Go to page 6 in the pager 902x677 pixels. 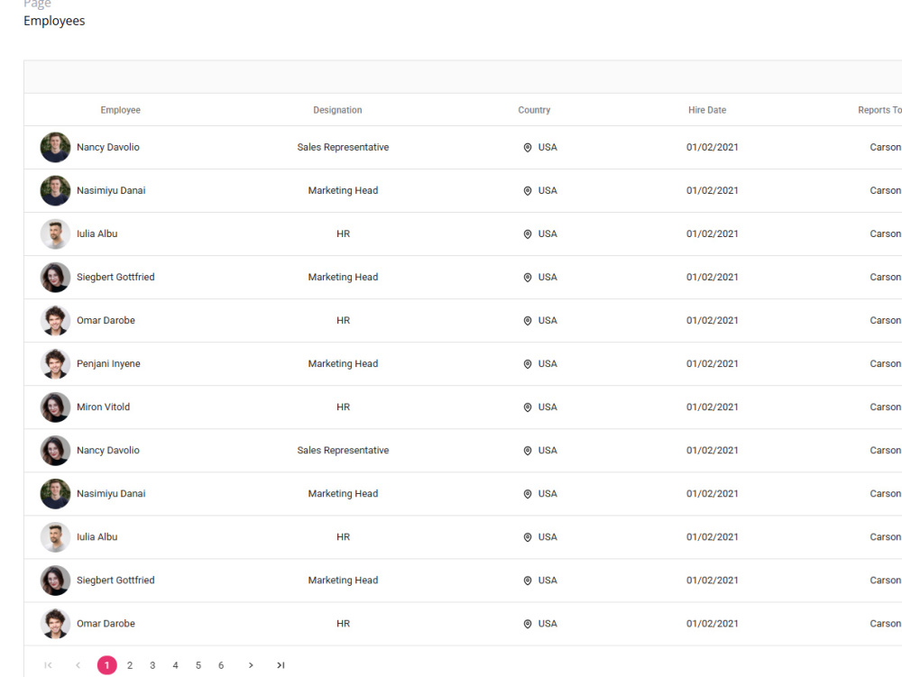tap(221, 665)
